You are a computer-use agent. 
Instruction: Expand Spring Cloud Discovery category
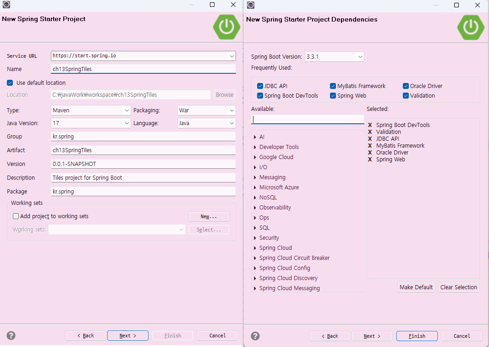[x=255, y=278]
